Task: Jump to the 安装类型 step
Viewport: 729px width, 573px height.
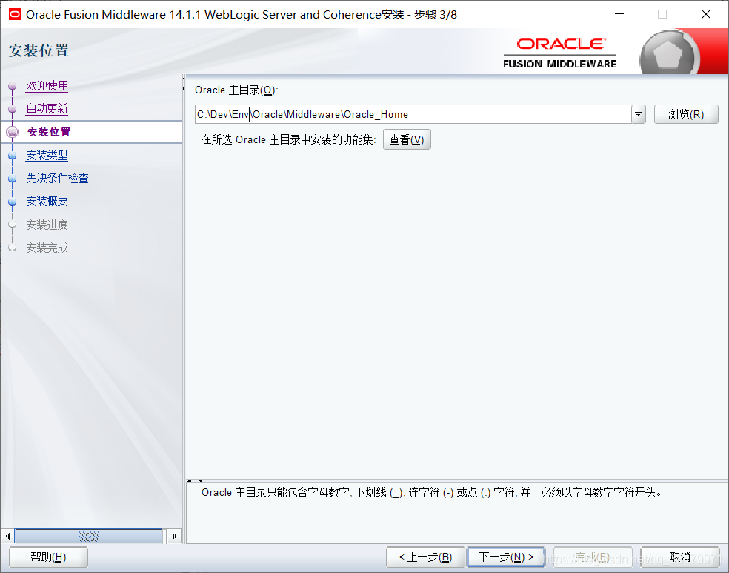Action: 47,155
